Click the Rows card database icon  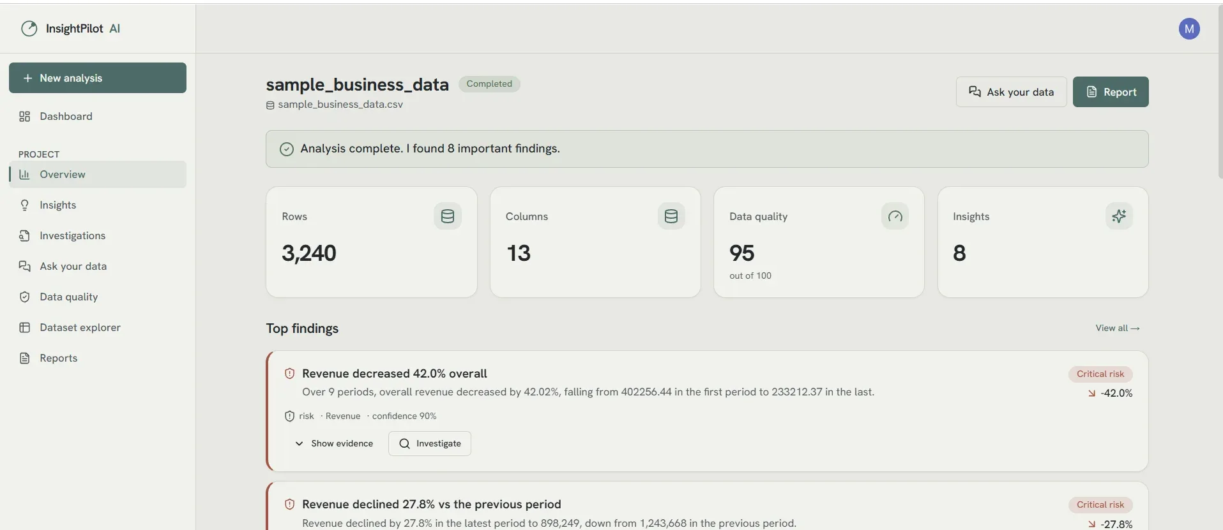448,216
